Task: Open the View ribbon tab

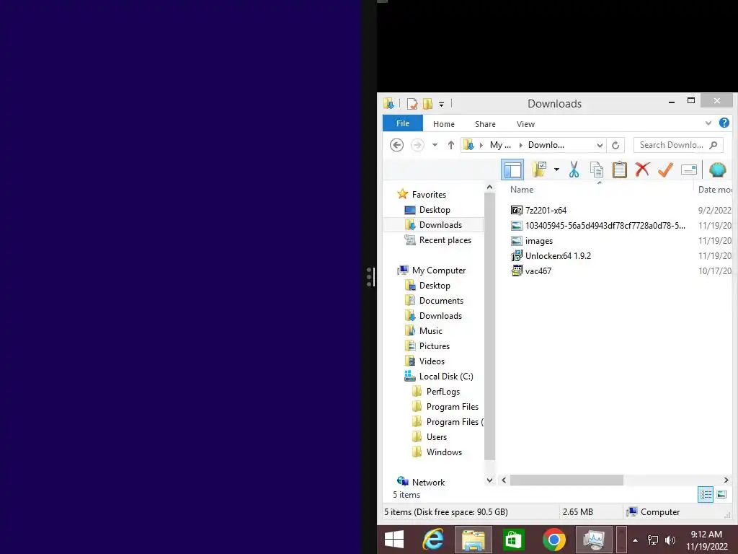Action: coord(525,124)
